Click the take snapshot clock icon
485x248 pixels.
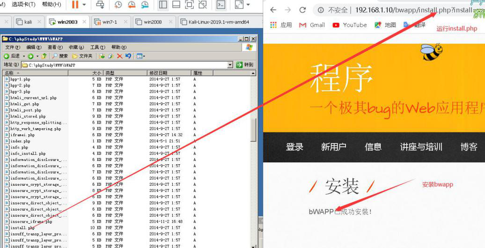[x=118, y=4]
